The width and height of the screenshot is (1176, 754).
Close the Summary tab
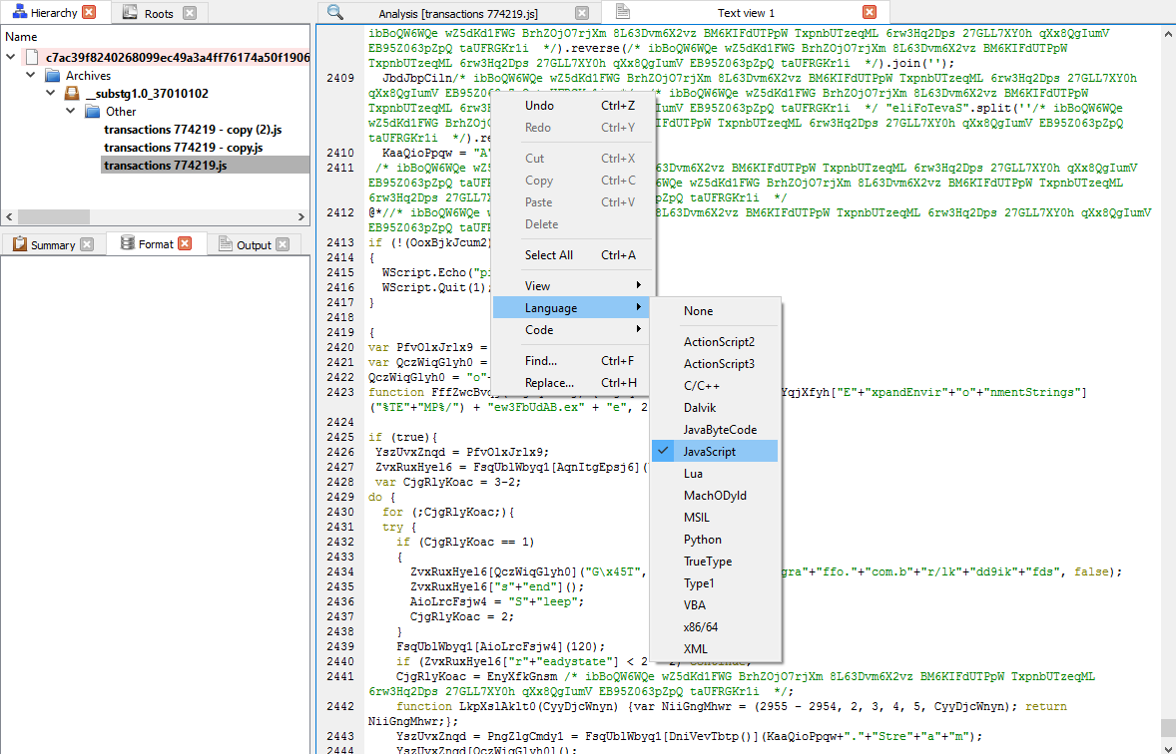click(x=87, y=245)
